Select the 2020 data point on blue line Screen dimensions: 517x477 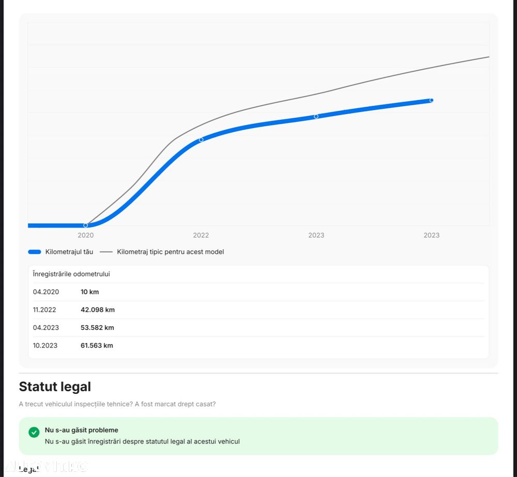click(x=86, y=225)
